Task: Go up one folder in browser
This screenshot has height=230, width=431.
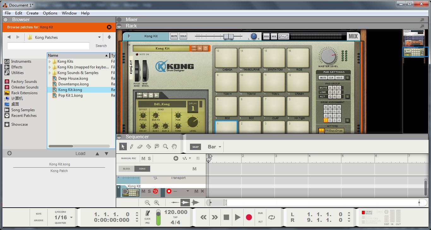Action: (109, 37)
